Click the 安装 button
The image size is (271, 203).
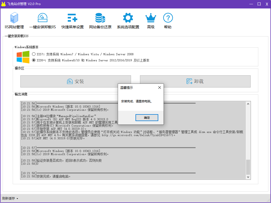pyautogui.click(x=76, y=81)
